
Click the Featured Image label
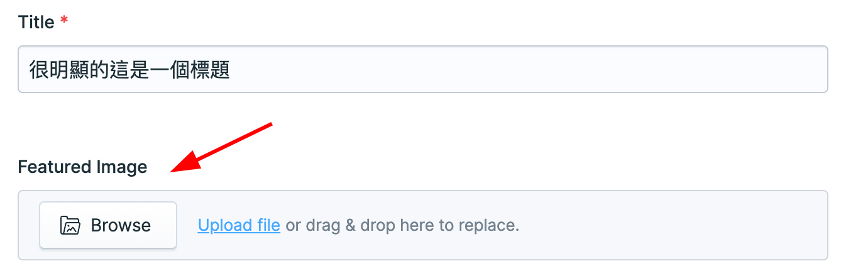pos(82,167)
